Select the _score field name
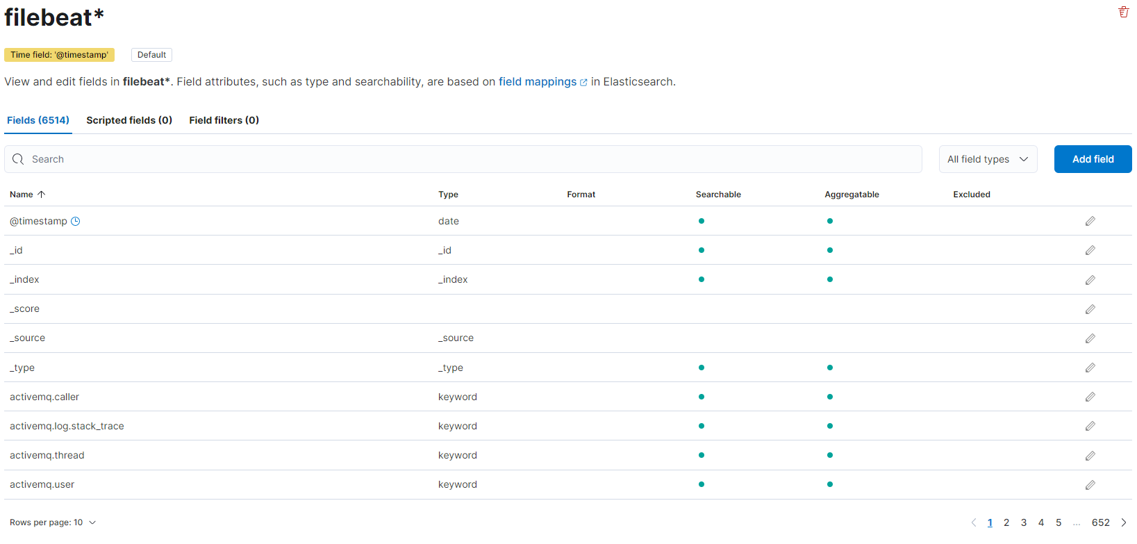Image resolution: width=1137 pixels, height=544 pixels. pyautogui.click(x=24, y=308)
